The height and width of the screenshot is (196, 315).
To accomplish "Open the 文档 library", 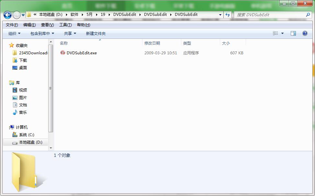I will pyautogui.click(x=20, y=105).
